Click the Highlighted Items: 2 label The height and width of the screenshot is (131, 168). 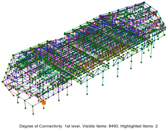click(139, 126)
